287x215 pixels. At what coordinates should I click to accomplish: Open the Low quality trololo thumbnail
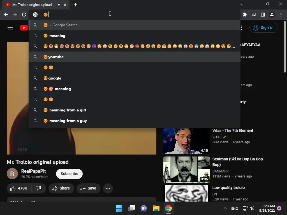tap(186, 193)
